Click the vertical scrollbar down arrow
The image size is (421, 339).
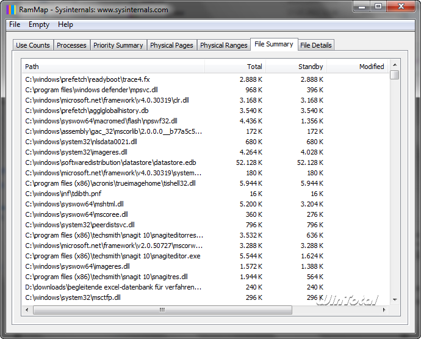(395, 299)
